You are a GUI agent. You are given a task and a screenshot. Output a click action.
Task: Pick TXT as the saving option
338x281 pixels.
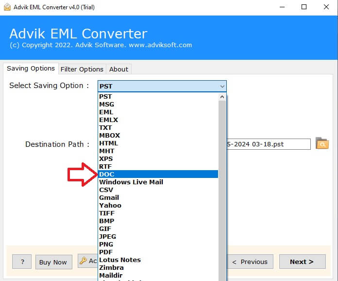click(158, 127)
